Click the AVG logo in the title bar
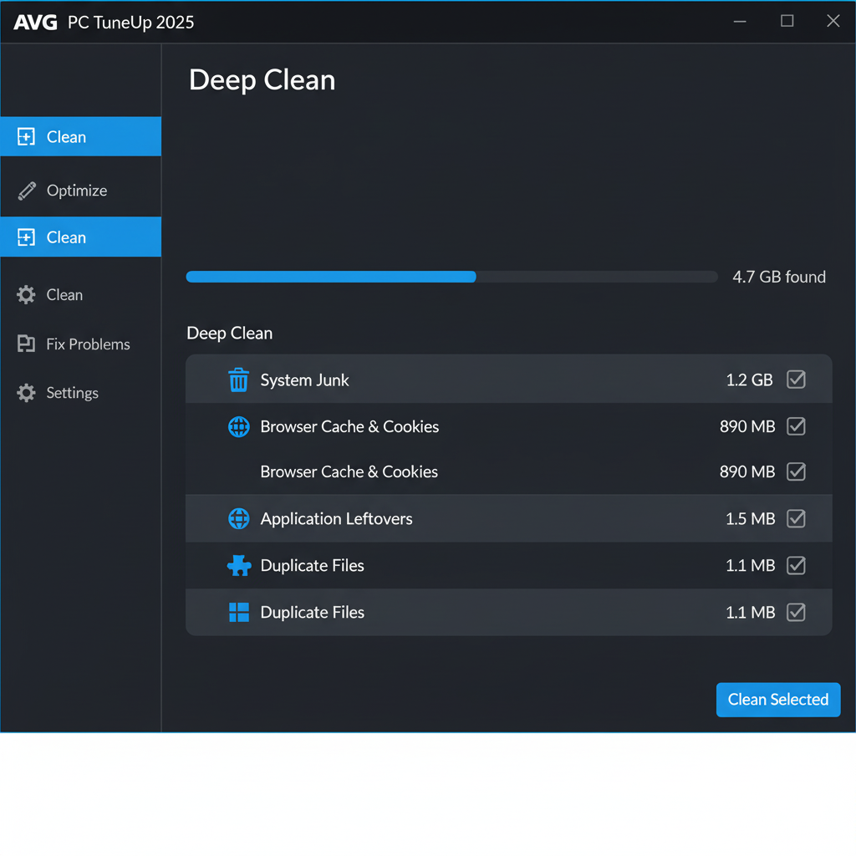Image resolution: width=856 pixels, height=856 pixels. pos(35,23)
